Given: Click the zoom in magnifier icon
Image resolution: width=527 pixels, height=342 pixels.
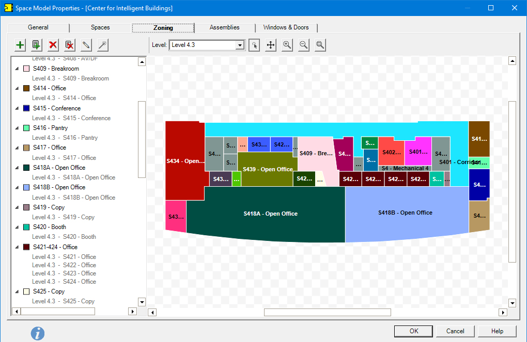Looking at the screenshot, I should pyautogui.click(x=287, y=45).
